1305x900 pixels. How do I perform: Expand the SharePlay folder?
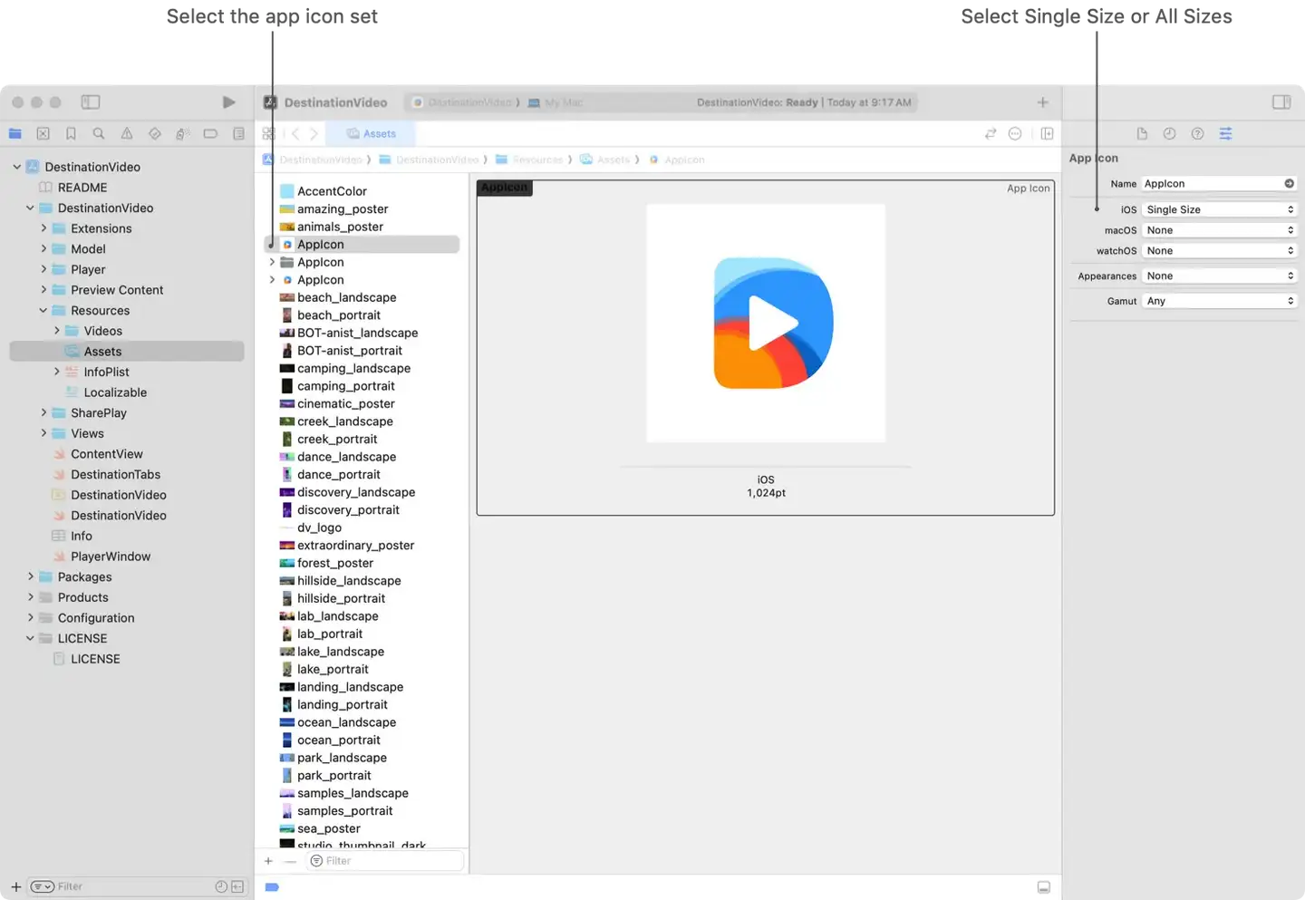(x=43, y=412)
